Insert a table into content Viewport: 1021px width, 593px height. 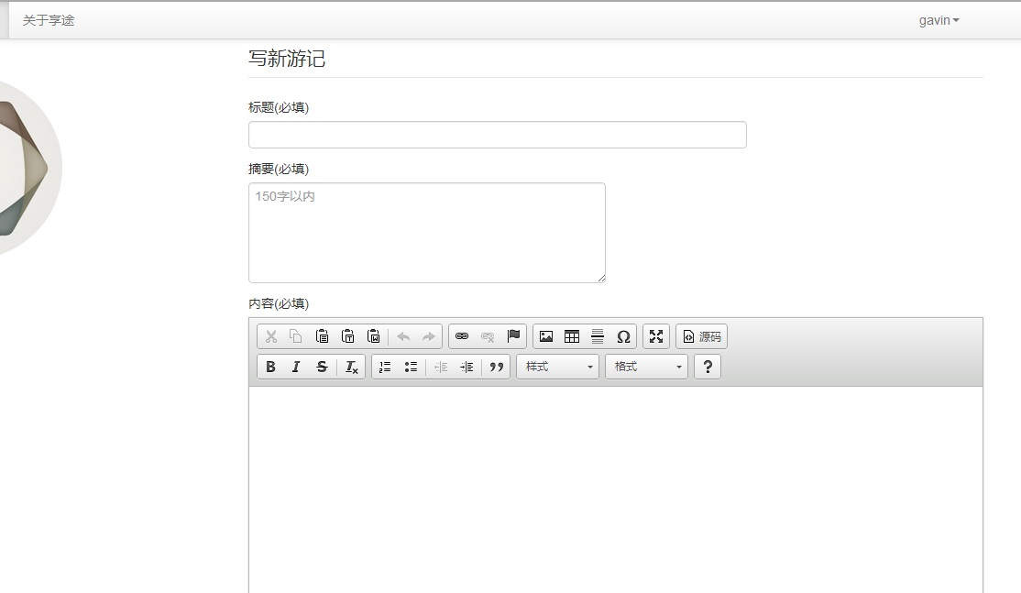(572, 336)
